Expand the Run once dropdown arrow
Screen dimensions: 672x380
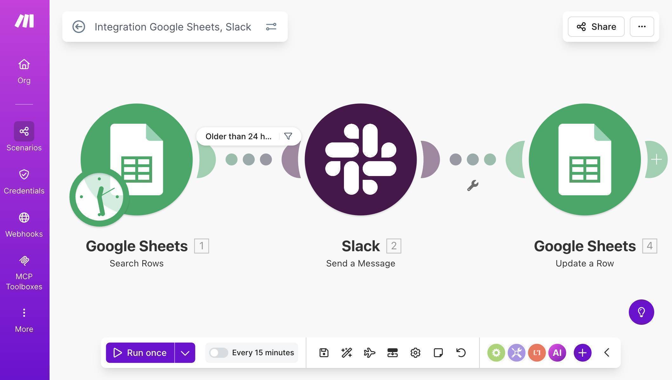click(185, 352)
